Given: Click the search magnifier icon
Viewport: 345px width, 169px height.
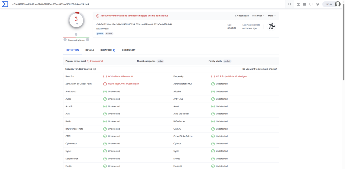Looking at the screenshot, I should [290, 4].
